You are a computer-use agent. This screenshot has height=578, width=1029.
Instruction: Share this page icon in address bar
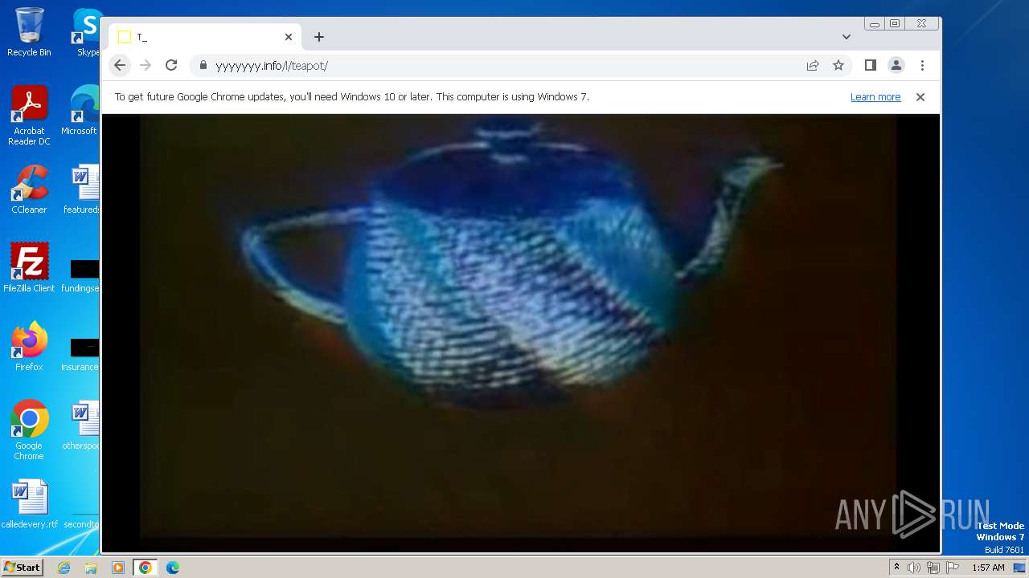click(813, 65)
